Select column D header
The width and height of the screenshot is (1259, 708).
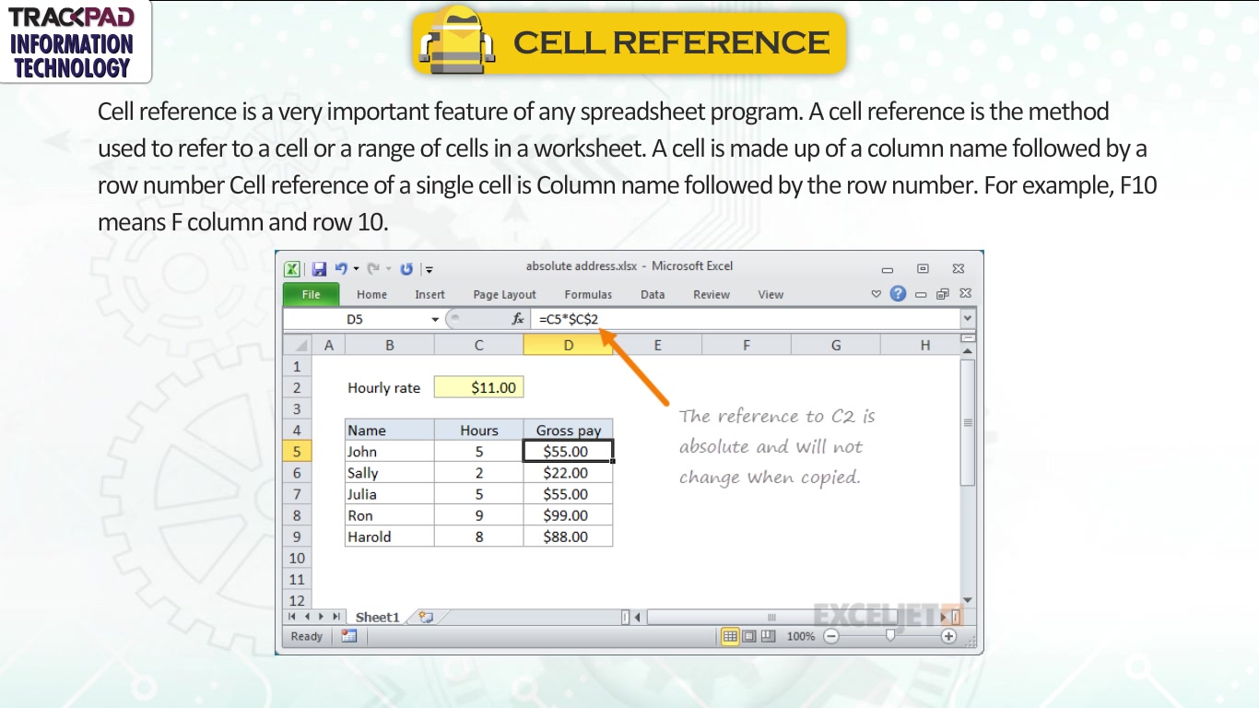pos(568,346)
